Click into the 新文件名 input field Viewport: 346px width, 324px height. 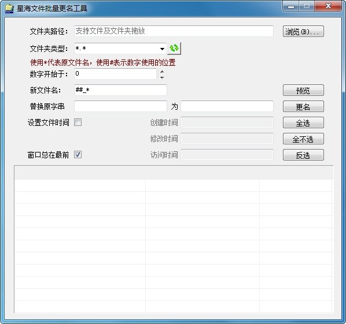120,90
